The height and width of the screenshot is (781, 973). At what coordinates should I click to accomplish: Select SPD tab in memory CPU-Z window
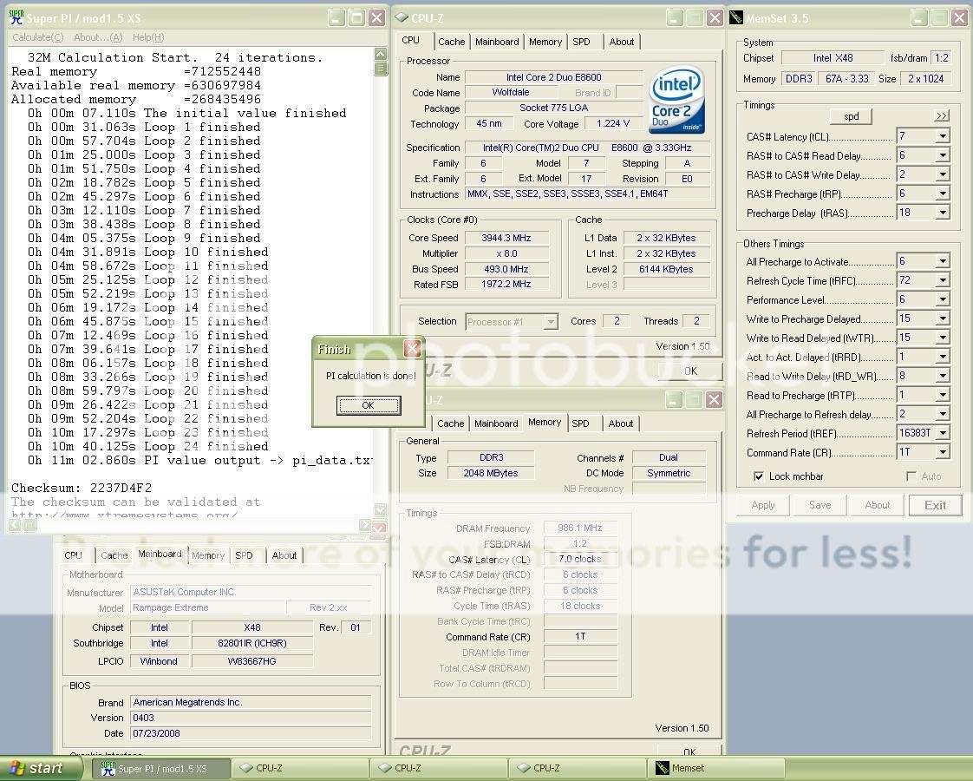(581, 423)
